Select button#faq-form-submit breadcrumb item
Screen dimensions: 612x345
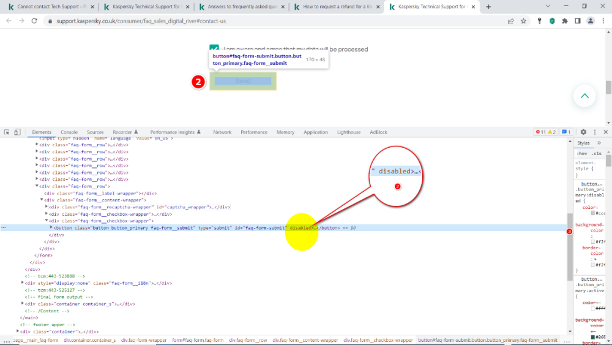tap(488, 340)
